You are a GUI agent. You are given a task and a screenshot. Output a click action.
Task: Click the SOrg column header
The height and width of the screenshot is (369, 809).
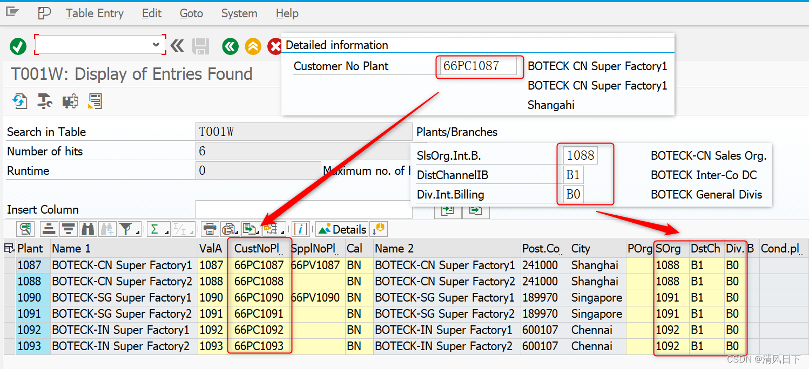[x=671, y=249]
